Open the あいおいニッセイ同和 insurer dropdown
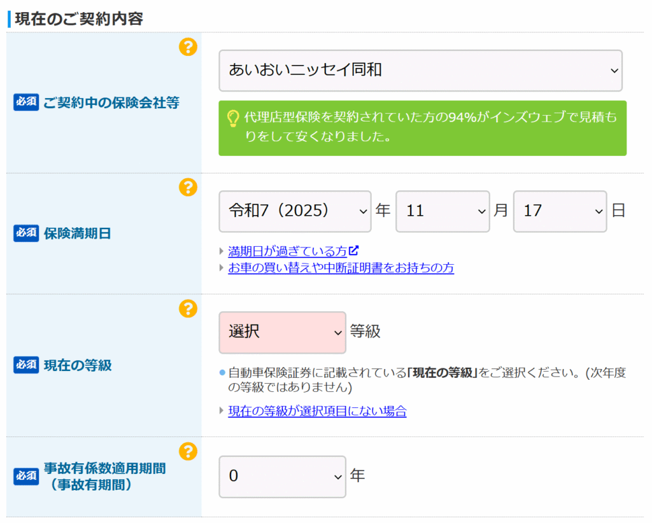 coord(420,71)
